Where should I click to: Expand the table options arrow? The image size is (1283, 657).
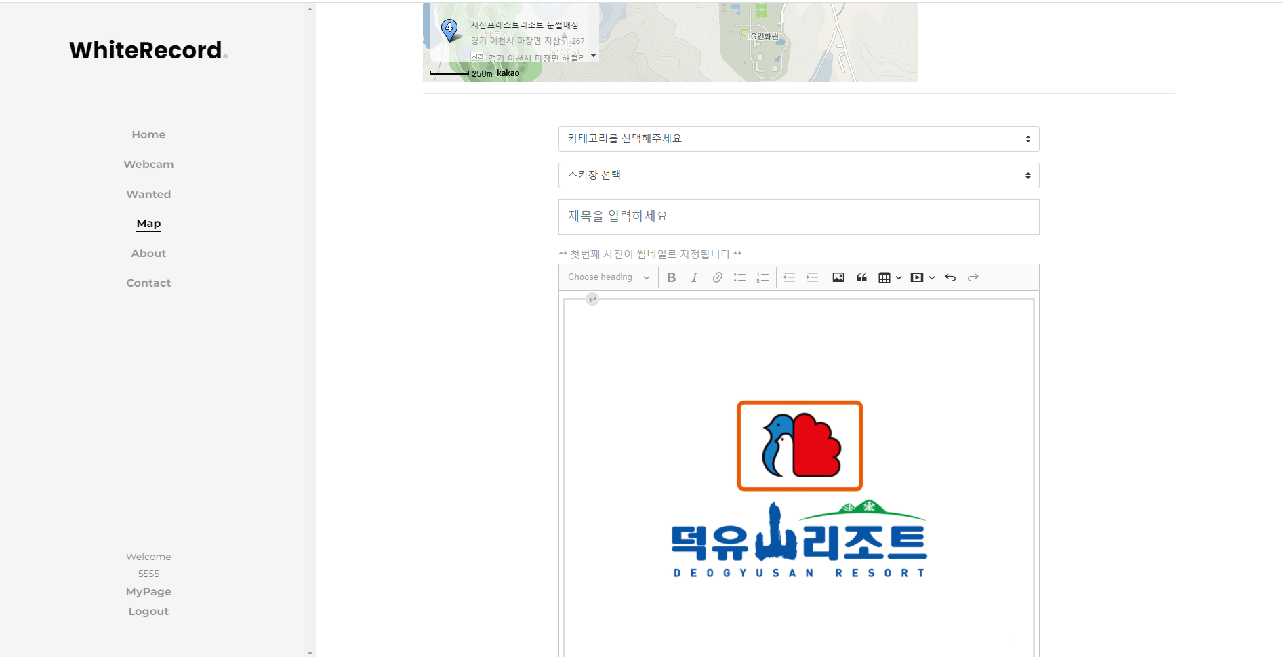(899, 277)
